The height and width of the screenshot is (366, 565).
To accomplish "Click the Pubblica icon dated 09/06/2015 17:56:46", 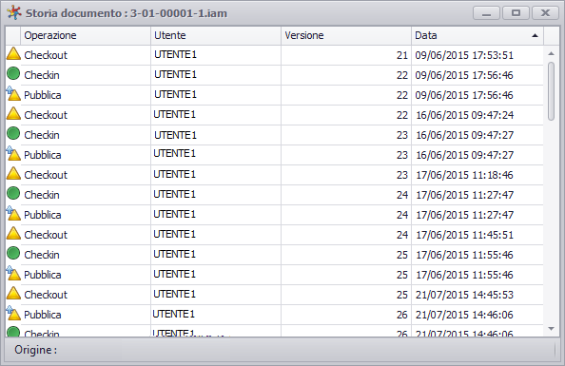I will pyautogui.click(x=13, y=94).
